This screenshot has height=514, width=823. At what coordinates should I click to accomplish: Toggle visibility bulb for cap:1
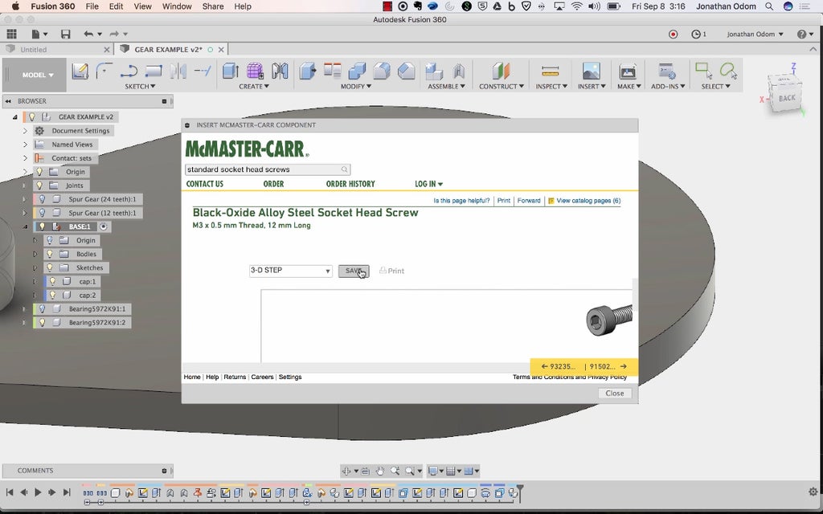tap(52, 281)
